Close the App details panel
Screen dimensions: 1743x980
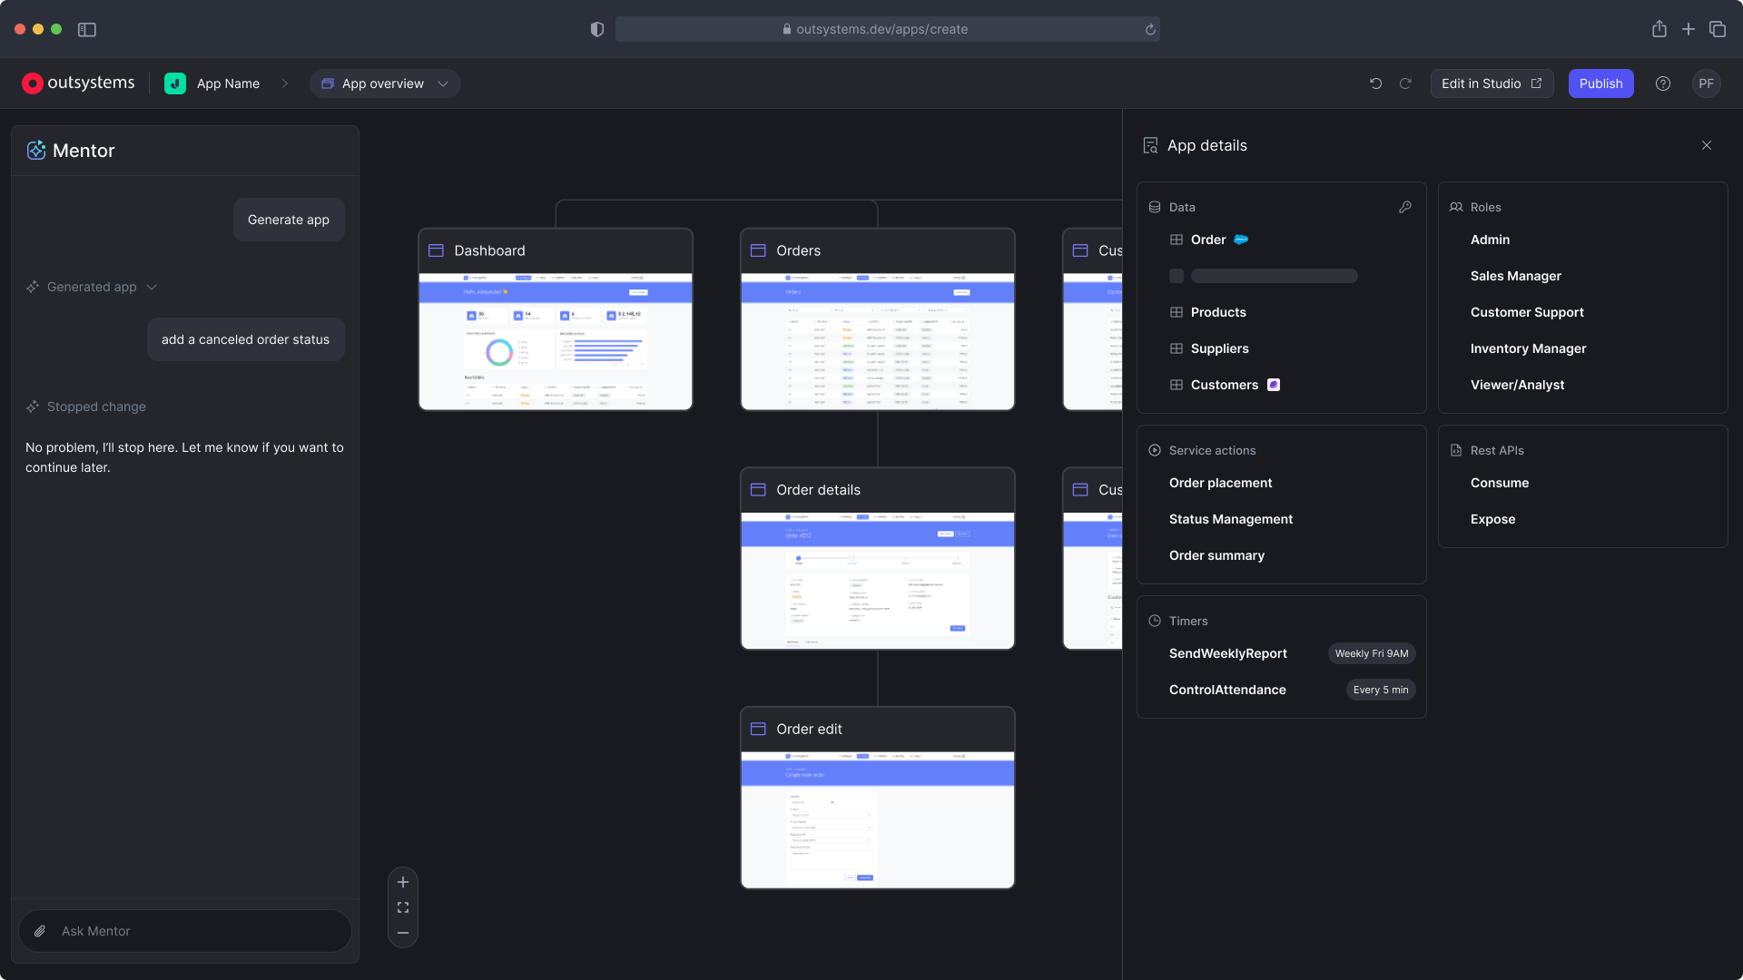(1707, 145)
